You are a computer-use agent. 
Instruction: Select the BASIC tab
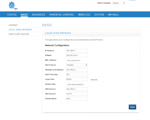click(24, 15)
